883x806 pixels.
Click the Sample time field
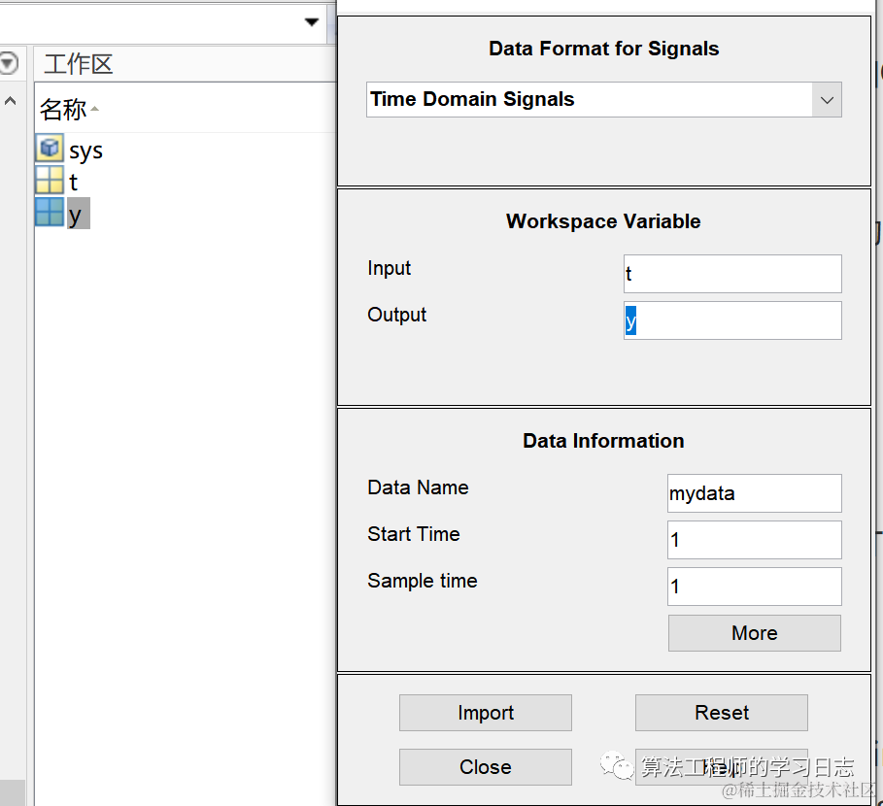[755, 588]
